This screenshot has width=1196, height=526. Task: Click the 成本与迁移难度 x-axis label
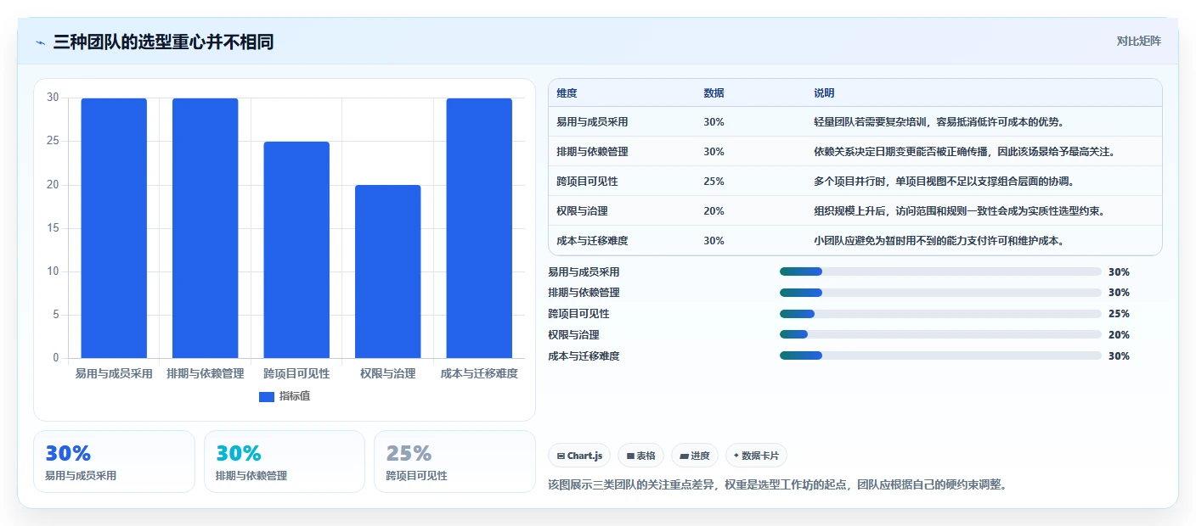click(x=479, y=373)
